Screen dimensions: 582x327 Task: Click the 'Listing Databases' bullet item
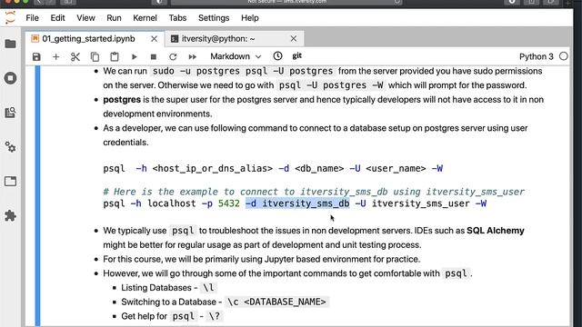[x=168, y=288]
